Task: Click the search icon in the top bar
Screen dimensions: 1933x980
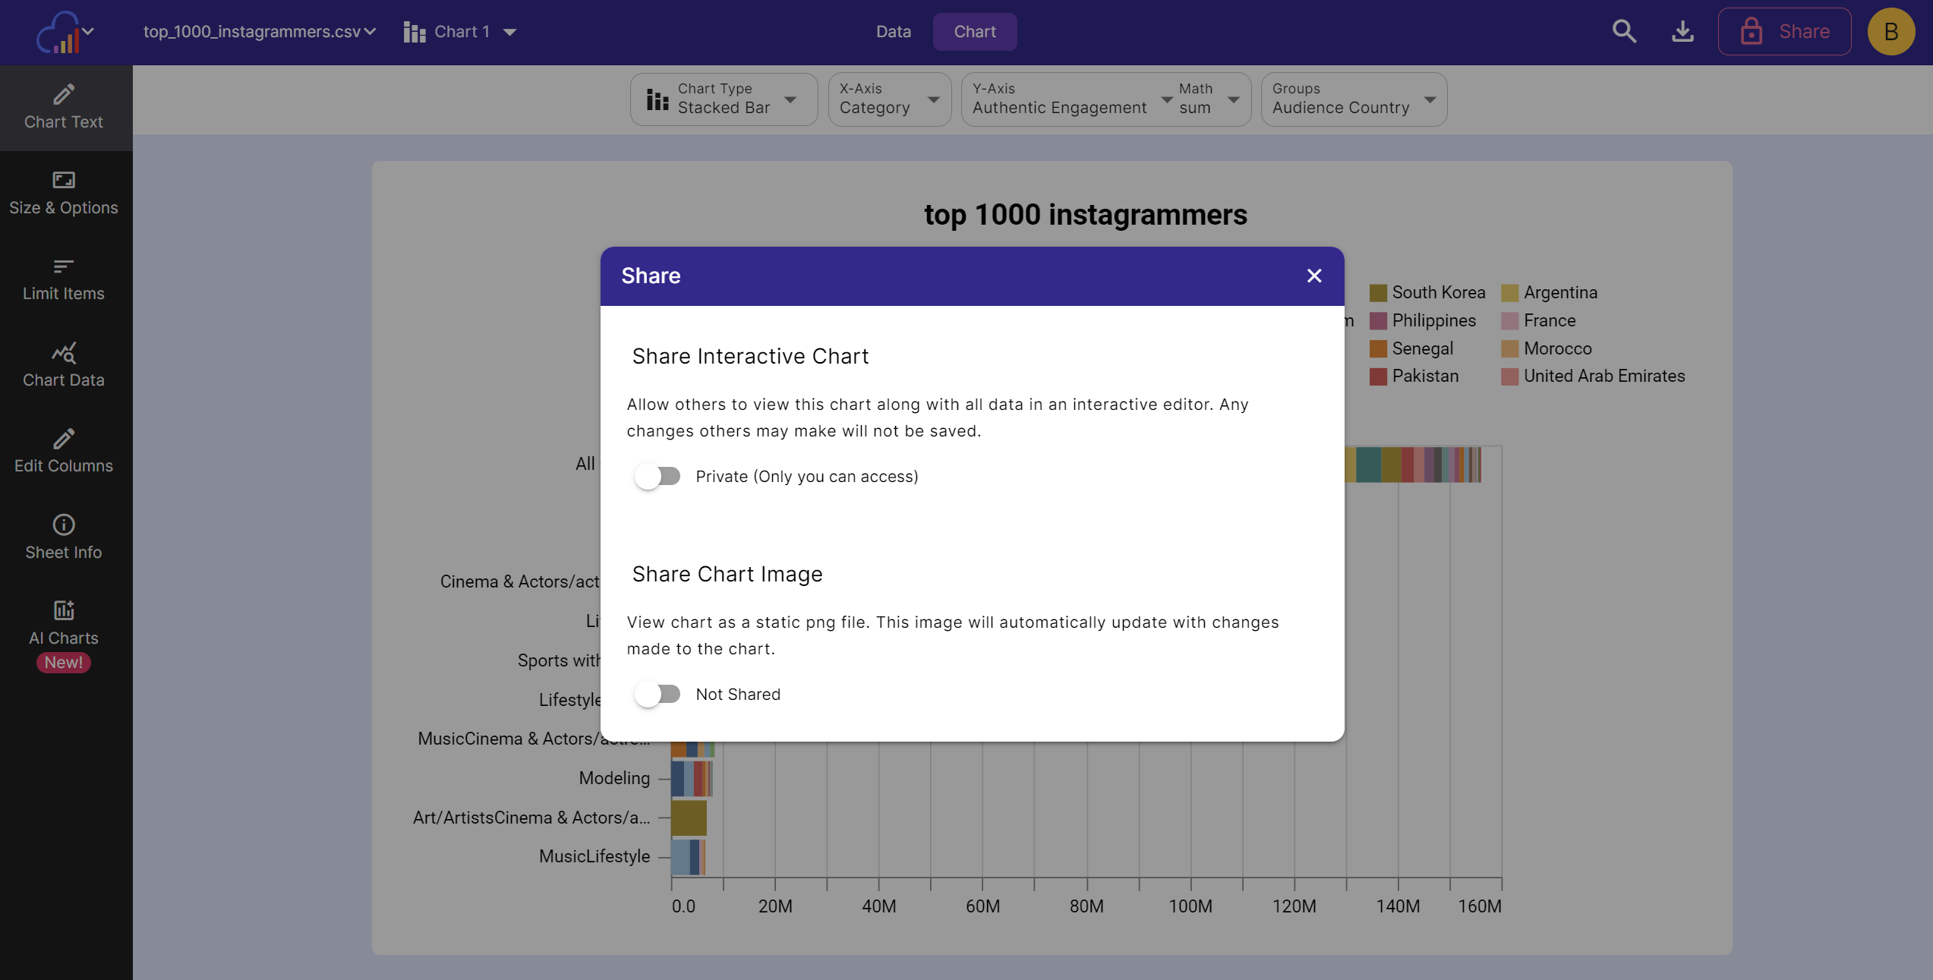Action: coord(1623,31)
